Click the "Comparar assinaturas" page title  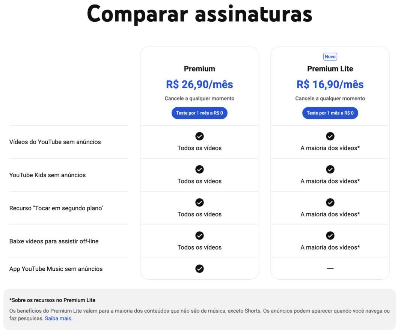click(199, 14)
